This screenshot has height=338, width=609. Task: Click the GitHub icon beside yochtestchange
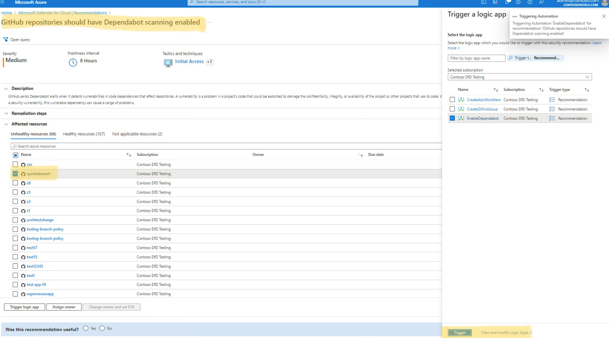23,220
